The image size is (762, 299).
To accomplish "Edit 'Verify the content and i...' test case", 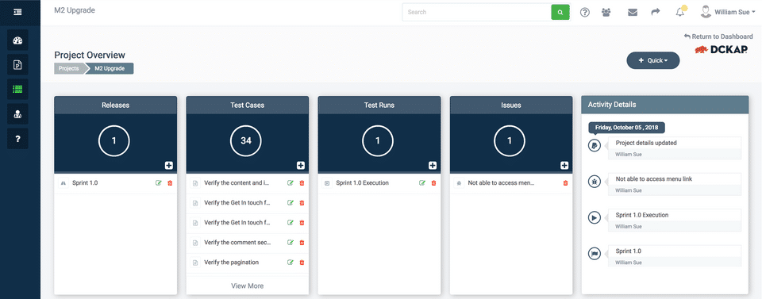I will 291,183.
